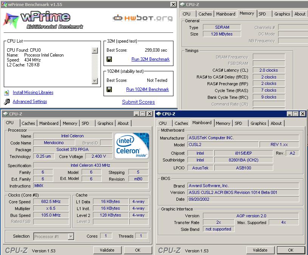
Task: Open Install Missing Libraries link
Action: (x=33, y=92)
